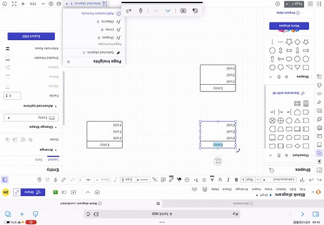Add a new page with the plus circle
Image resolution: width=324 pixels, height=225 pixels.
click(277, 4)
